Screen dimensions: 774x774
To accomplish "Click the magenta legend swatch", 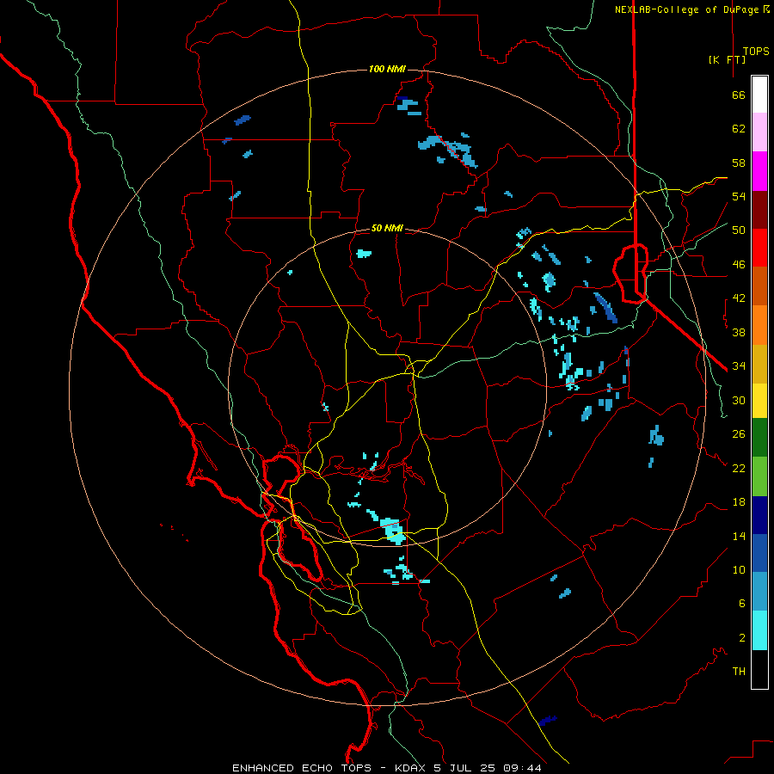I will click(759, 171).
